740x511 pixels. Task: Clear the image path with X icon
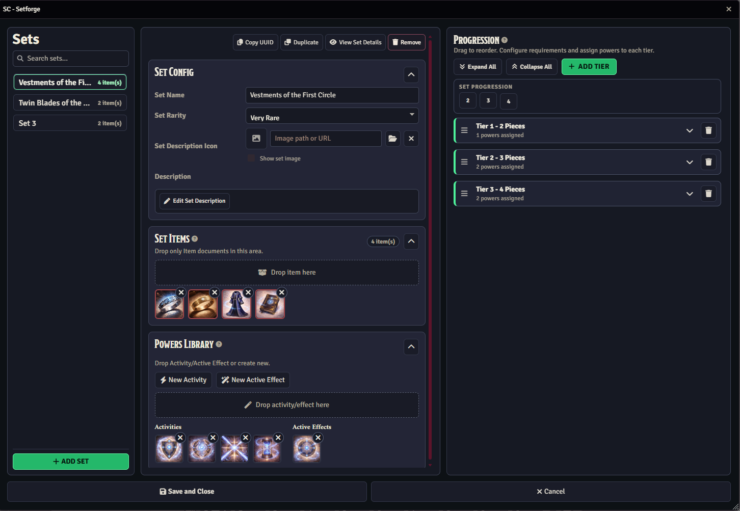coord(411,139)
